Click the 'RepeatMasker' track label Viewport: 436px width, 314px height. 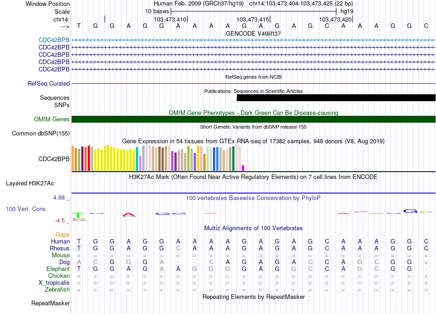point(50,303)
